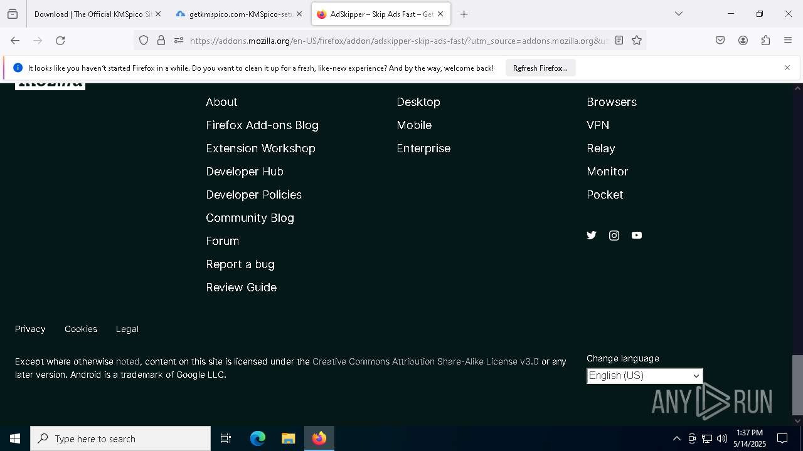803x451 pixels.
Task: Select the AdSkipper tab
Action: coord(381,14)
